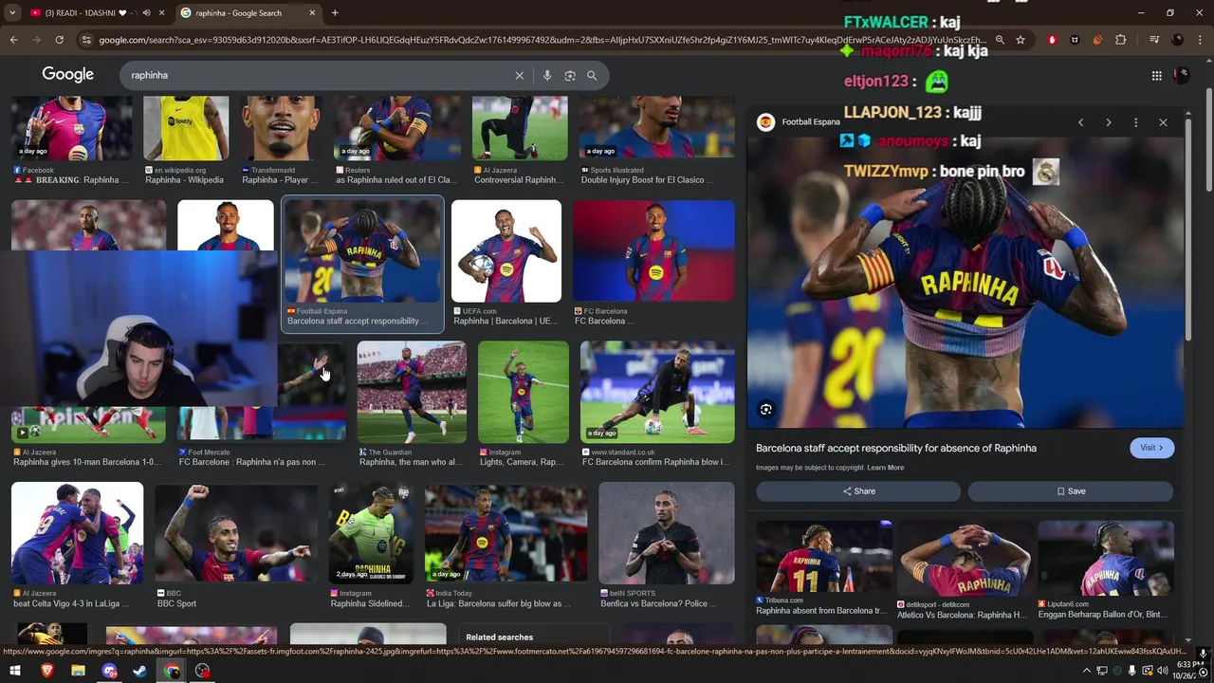Save the image to collections
Viewport: 1214px width, 683px height.
(x=1071, y=491)
